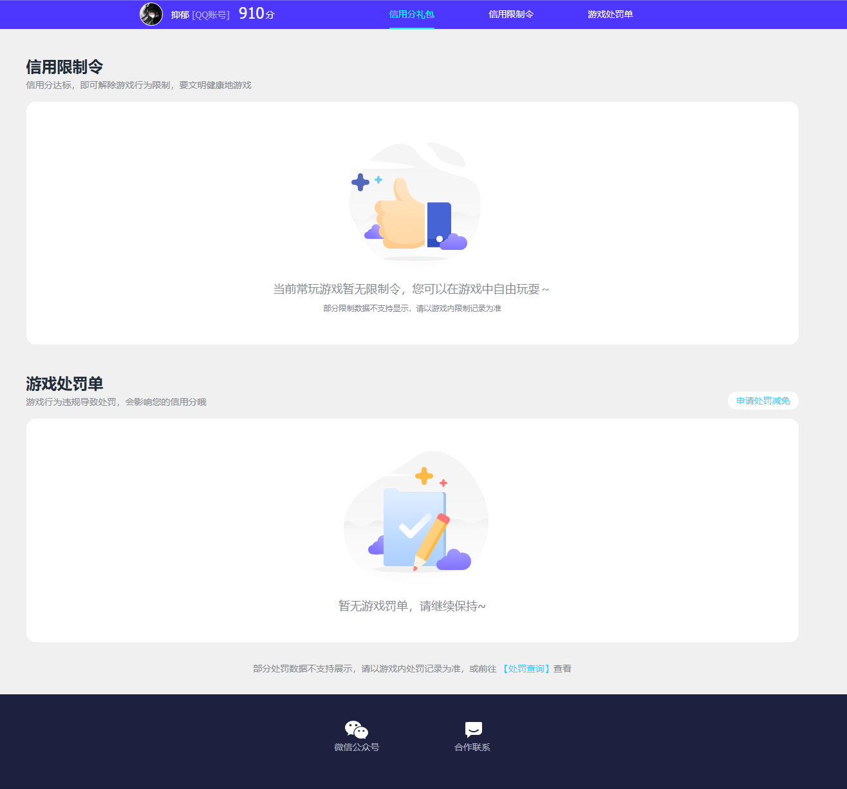Click the username 抑郁 in the header
This screenshot has width=847, height=789.
pyautogui.click(x=180, y=15)
